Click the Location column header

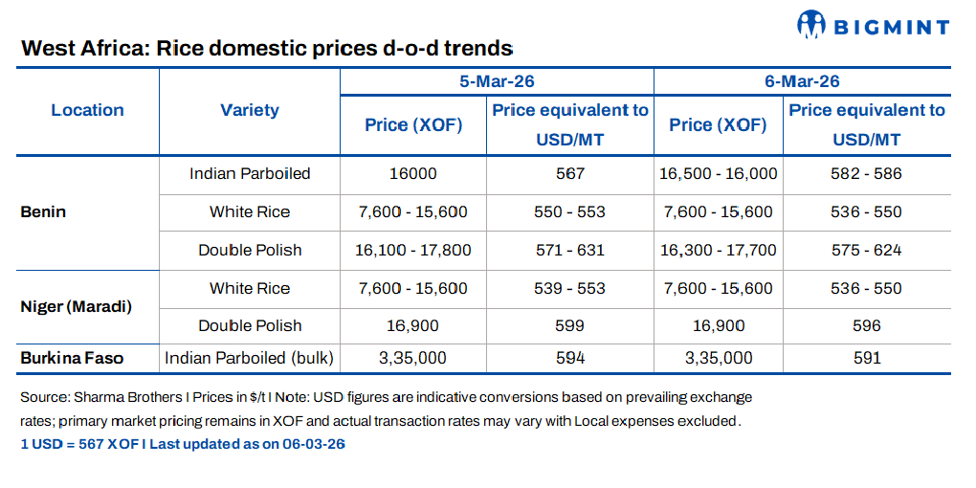[87, 110]
